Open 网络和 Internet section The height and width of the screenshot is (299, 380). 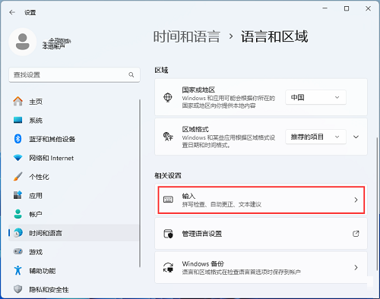coord(74,158)
